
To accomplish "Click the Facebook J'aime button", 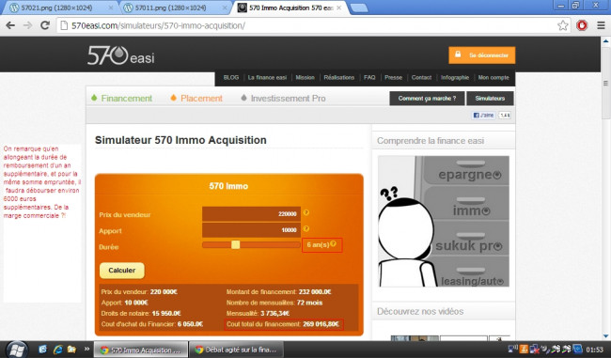I will pos(483,116).
